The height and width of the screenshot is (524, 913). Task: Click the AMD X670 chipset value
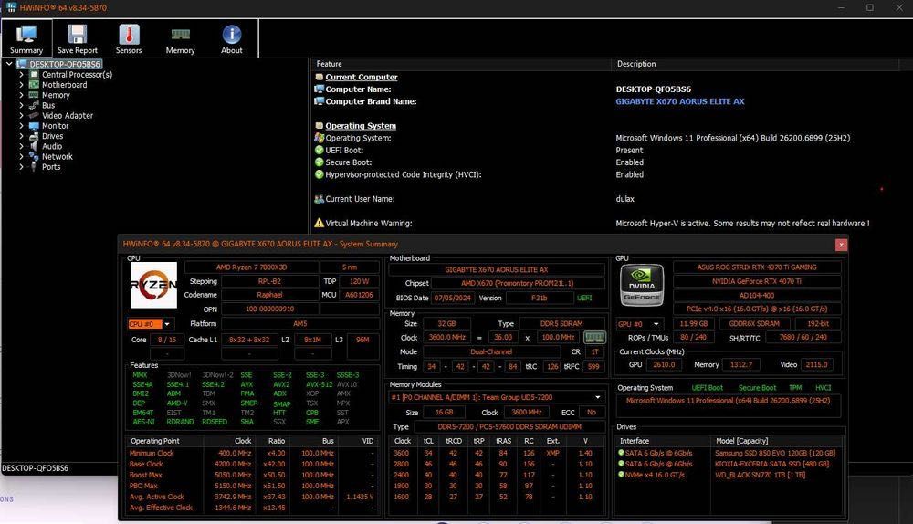pyautogui.click(x=517, y=283)
